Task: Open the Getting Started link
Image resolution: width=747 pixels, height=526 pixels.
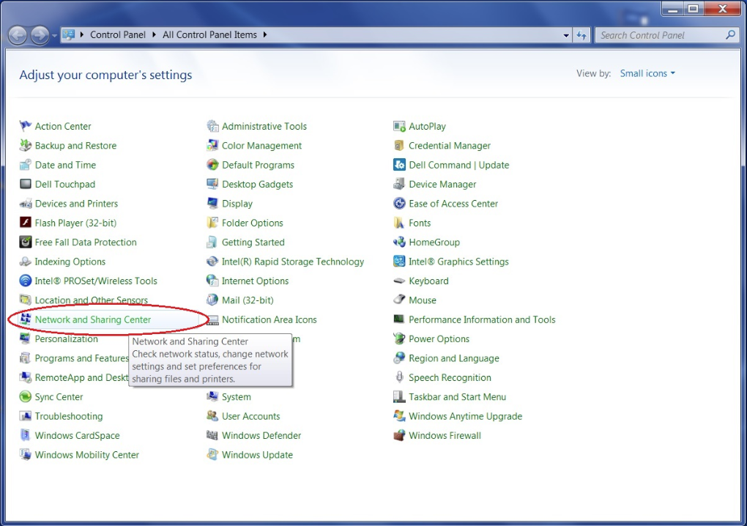Action: click(x=253, y=242)
